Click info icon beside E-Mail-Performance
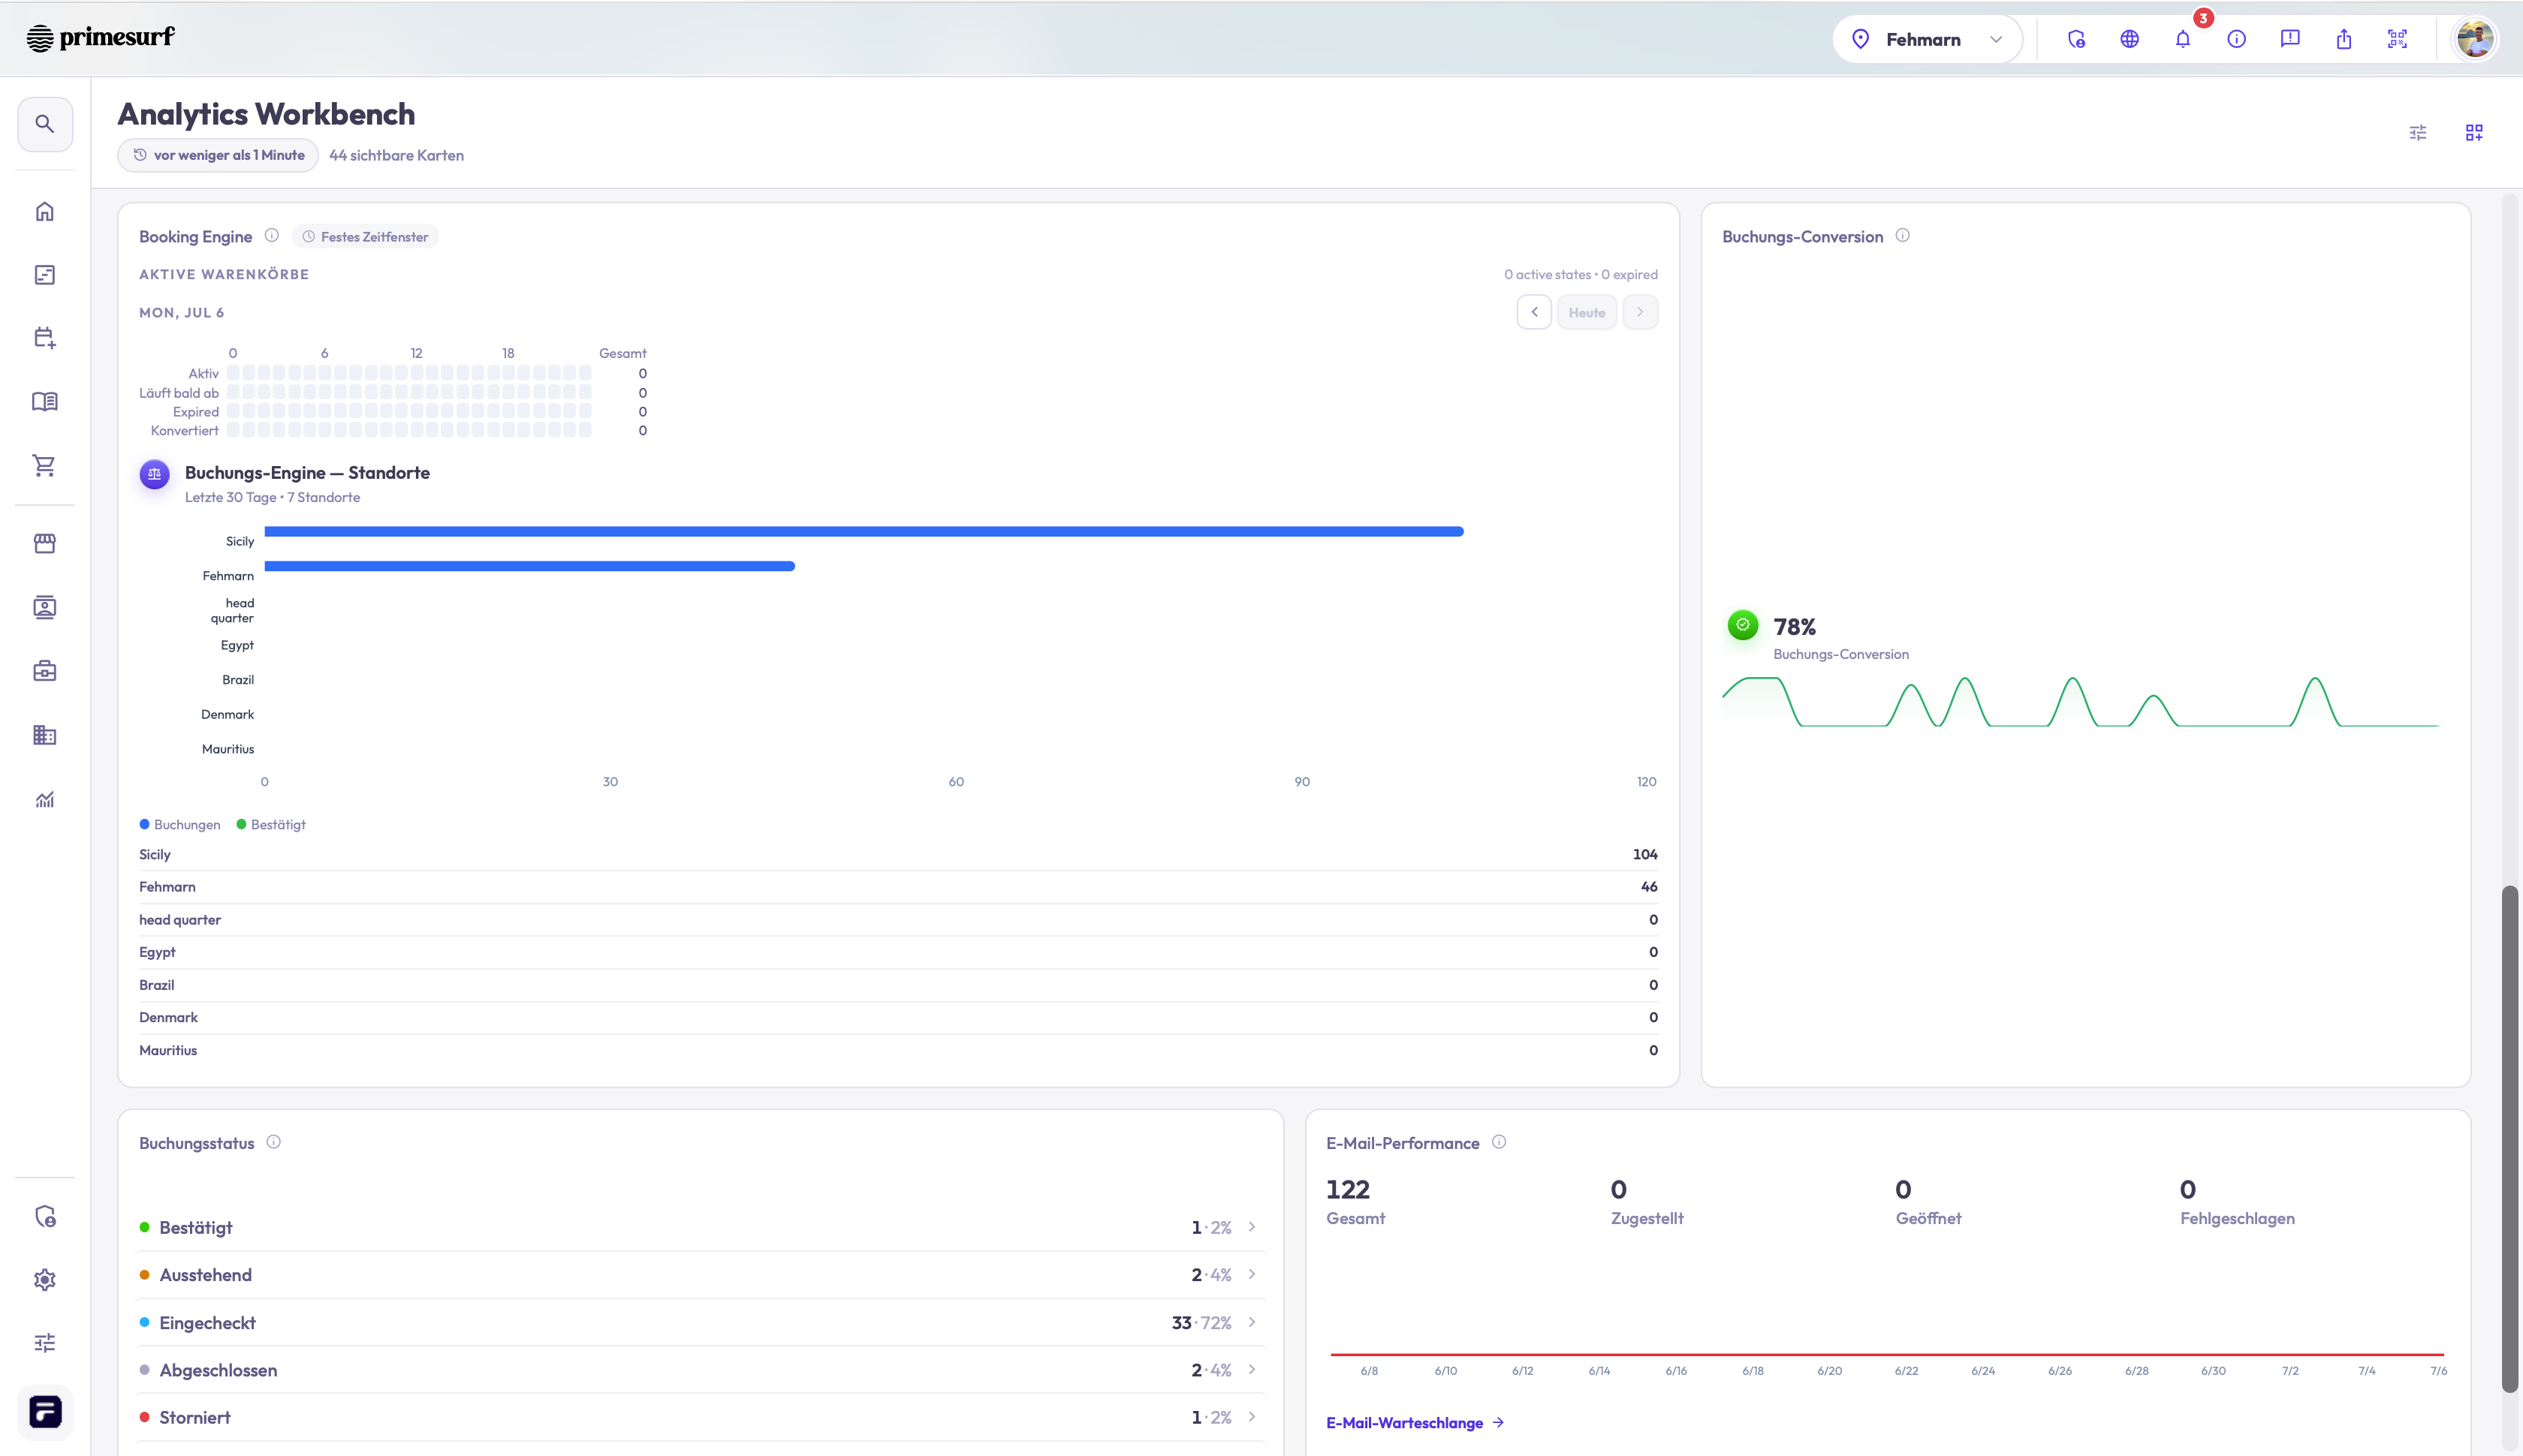Viewport: 2523px width, 1456px height. pos(1499,1142)
